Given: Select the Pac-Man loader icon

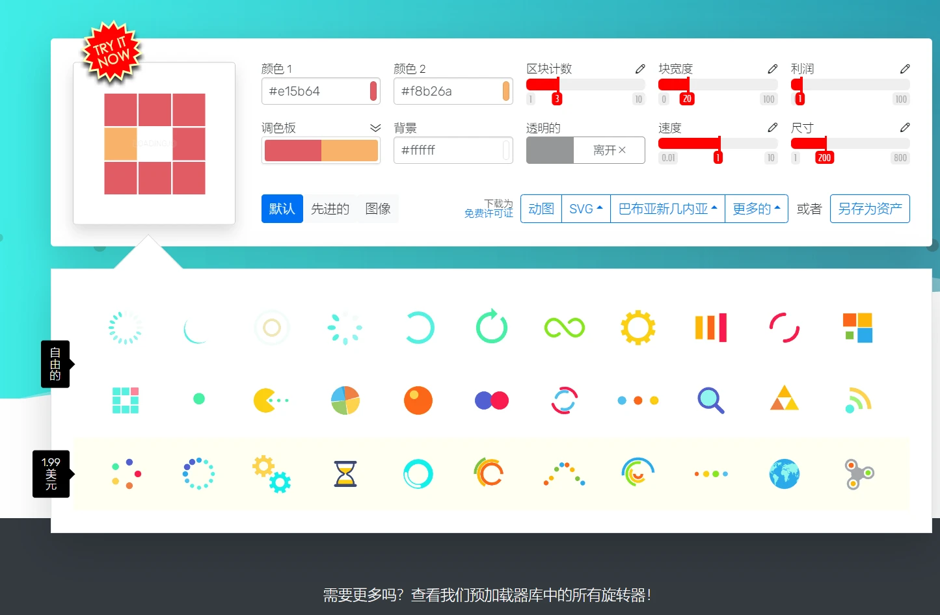Looking at the screenshot, I should 271,400.
